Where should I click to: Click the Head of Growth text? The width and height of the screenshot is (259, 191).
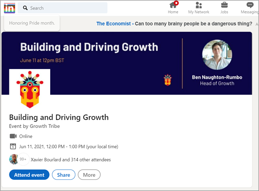(217, 83)
